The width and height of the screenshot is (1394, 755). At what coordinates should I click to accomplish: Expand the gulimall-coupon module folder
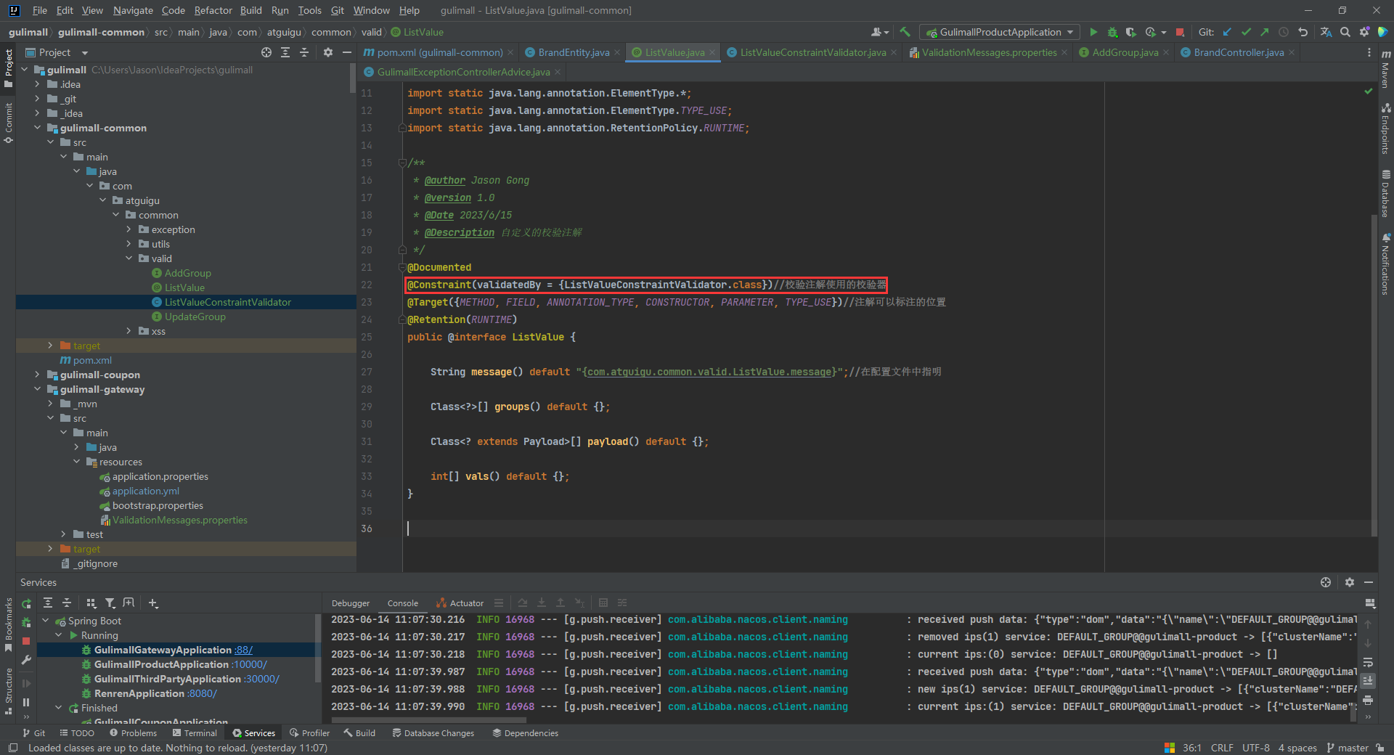[38, 375]
